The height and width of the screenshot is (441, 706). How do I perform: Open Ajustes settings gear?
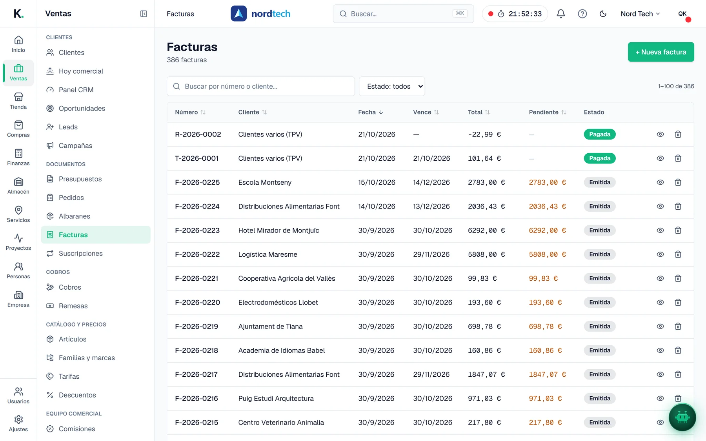pyautogui.click(x=18, y=424)
